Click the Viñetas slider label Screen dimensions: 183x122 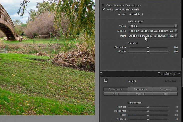122,51
